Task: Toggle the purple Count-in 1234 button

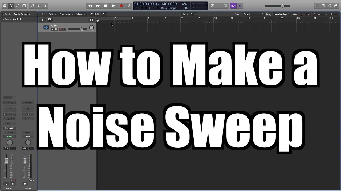Action: (233, 6)
